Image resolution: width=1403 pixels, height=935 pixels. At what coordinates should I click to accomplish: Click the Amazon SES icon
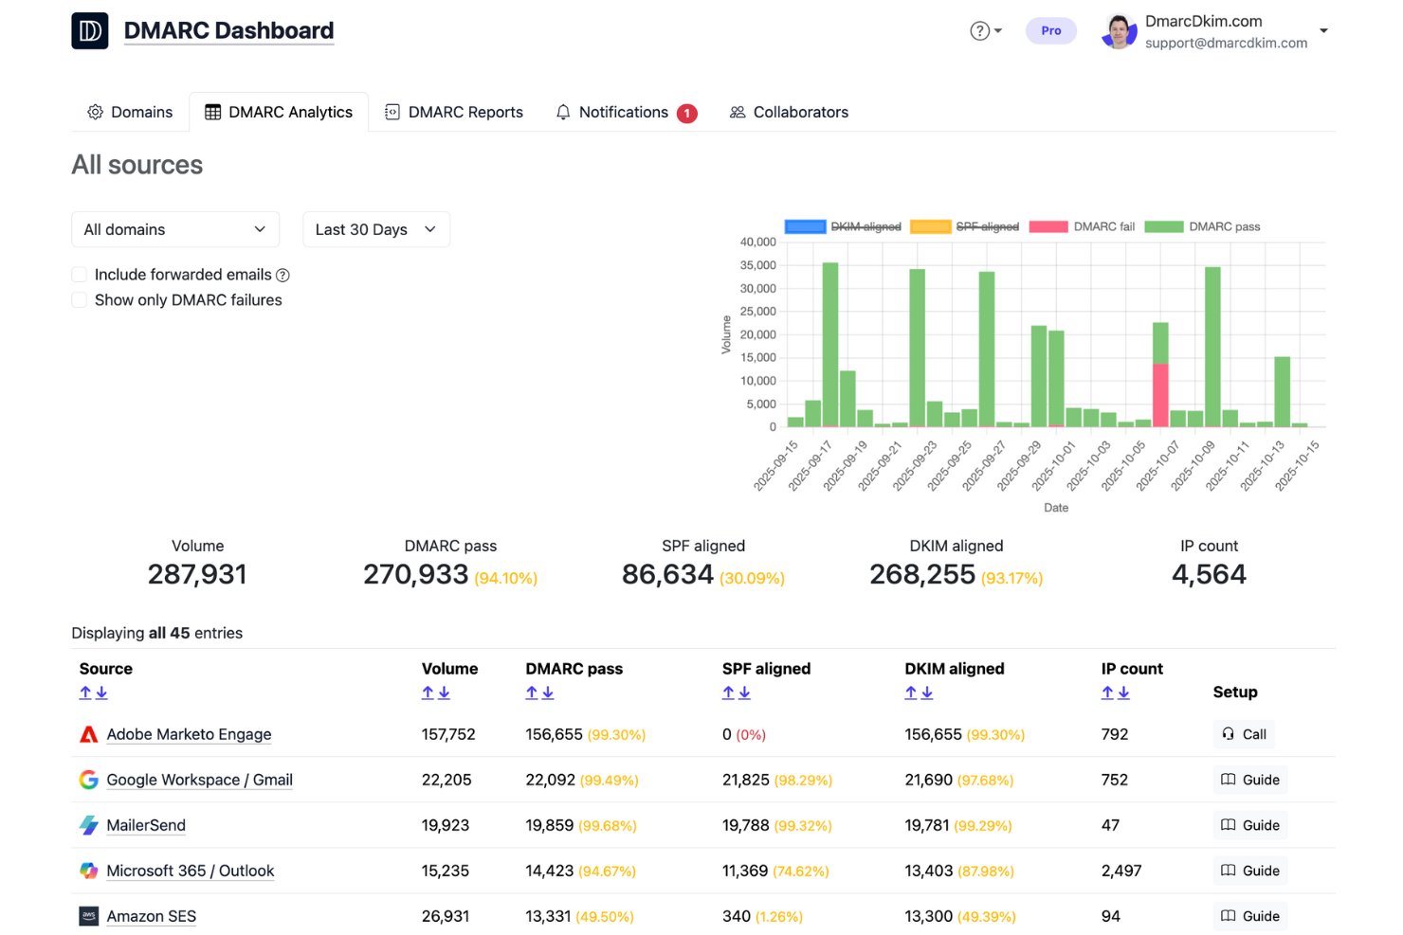pyautogui.click(x=88, y=915)
